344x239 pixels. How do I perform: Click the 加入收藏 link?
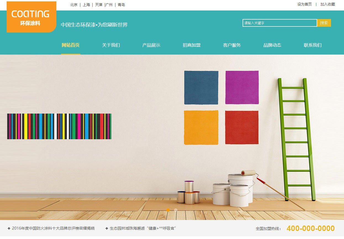click(x=328, y=4)
